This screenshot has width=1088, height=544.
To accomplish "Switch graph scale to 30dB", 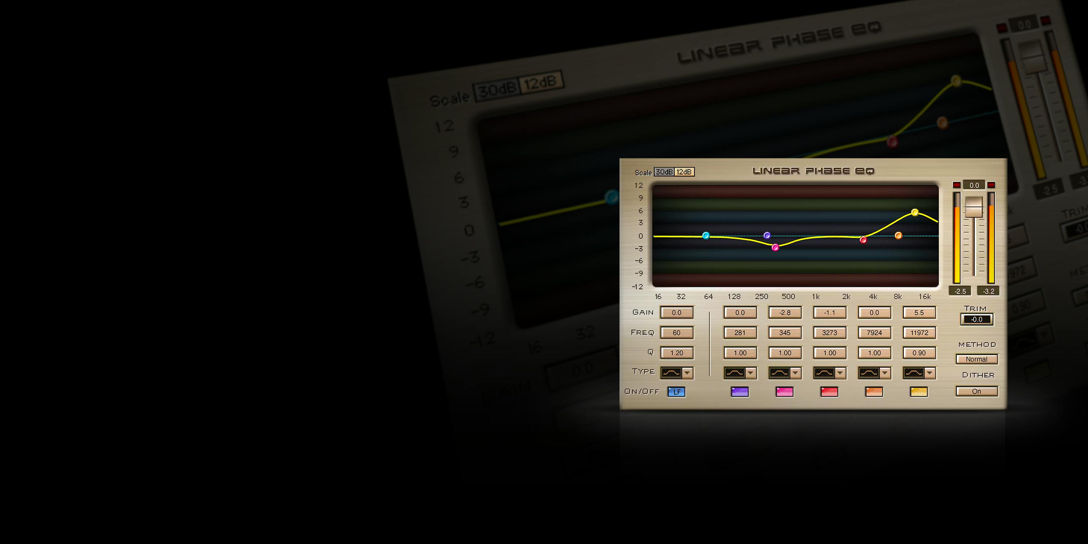I will [664, 172].
